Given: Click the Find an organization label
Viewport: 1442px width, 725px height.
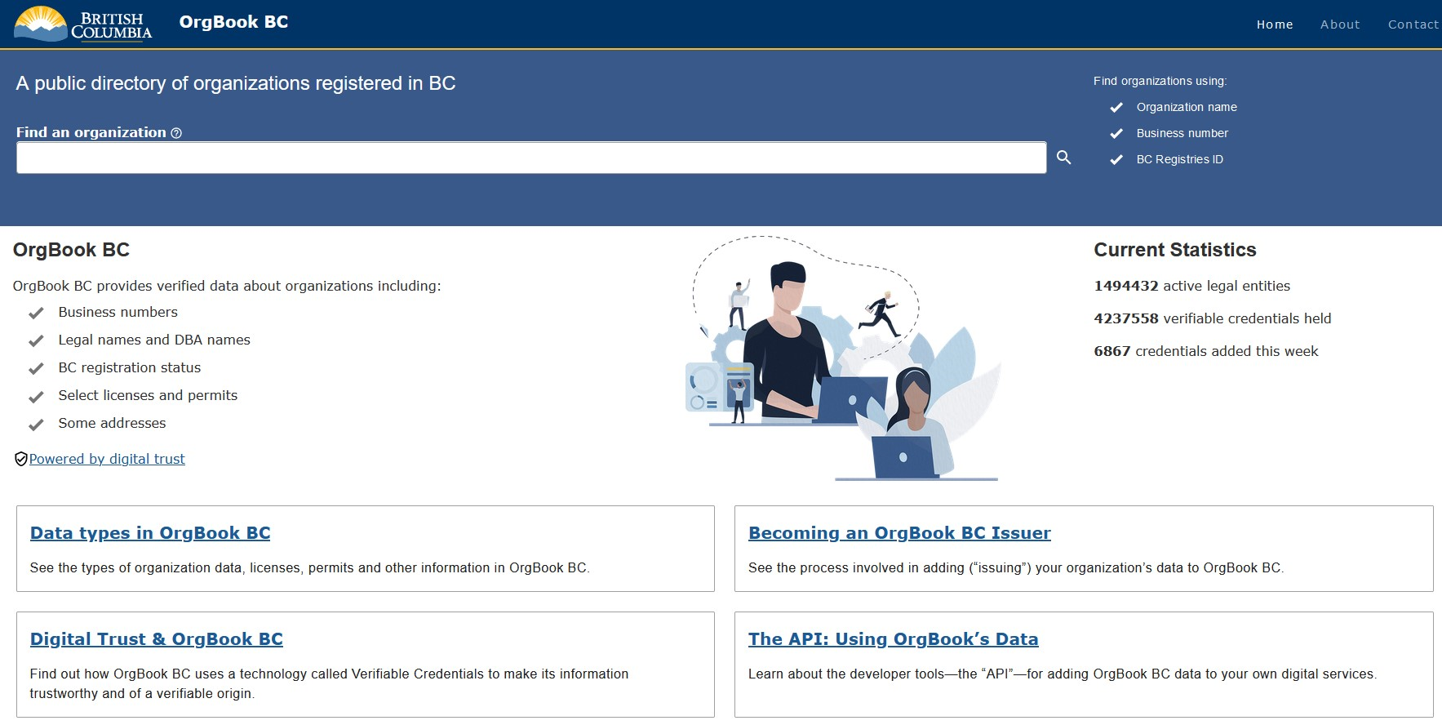Looking at the screenshot, I should tap(91, 132).
